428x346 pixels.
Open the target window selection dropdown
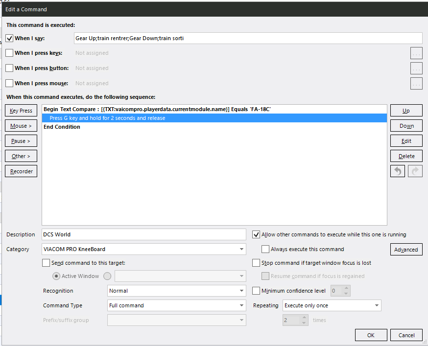coord(180,276)
